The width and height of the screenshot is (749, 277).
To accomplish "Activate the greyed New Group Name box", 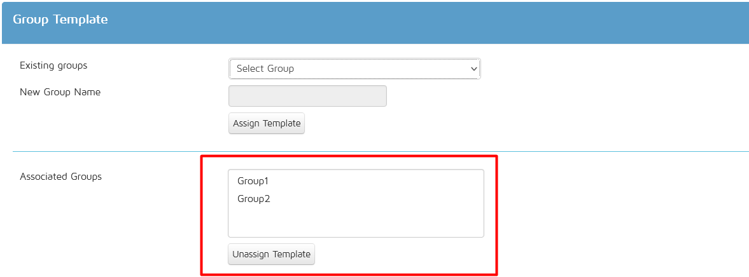I will coord(307,96).
